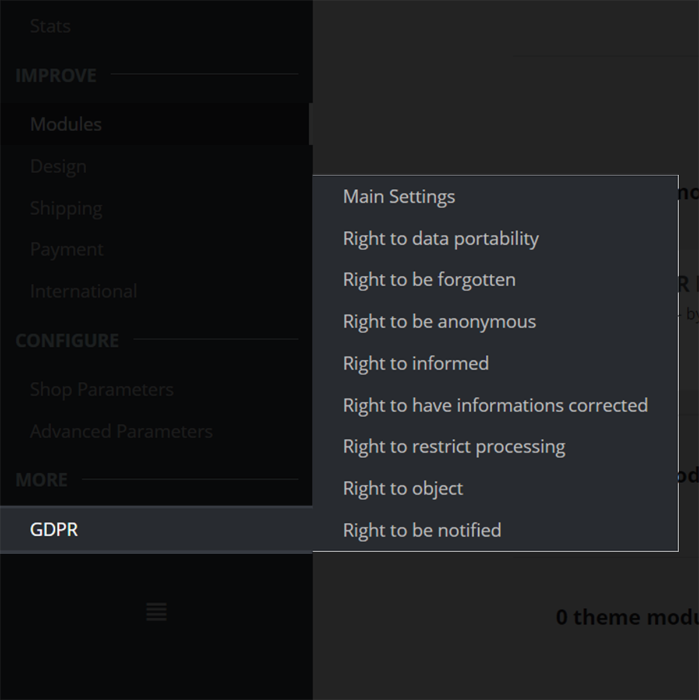Viewport: 699px width, 700px height.
Task: Open International sidebar menu
Action: [x=83, y=291]
